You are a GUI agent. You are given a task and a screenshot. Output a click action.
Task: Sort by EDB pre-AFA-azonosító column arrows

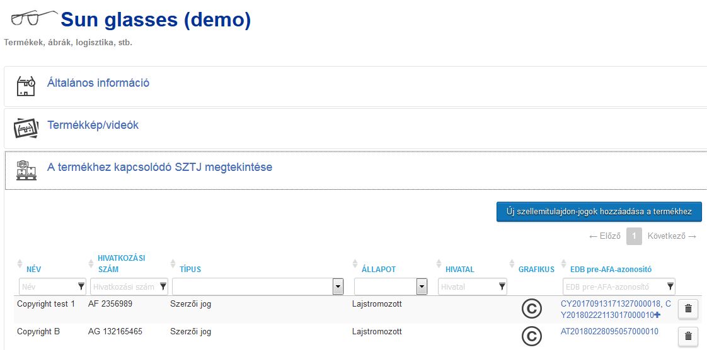coord(563,263)
